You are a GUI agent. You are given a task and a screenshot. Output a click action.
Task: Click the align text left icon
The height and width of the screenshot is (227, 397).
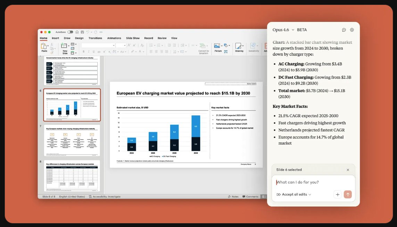click(x=151, y=51)
